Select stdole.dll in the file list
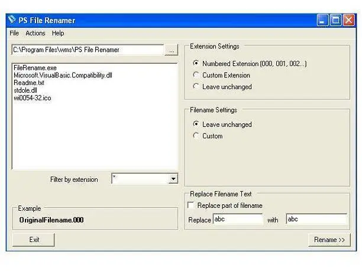 pos(25,90)
